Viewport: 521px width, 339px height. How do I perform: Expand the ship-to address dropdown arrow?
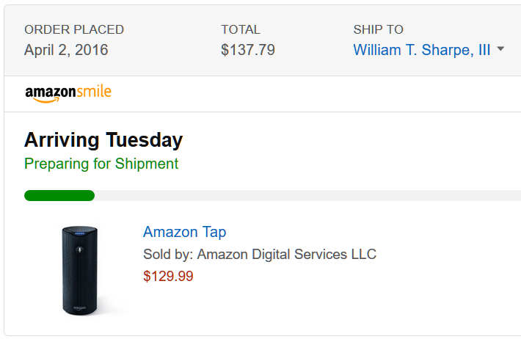click(500, 49)
